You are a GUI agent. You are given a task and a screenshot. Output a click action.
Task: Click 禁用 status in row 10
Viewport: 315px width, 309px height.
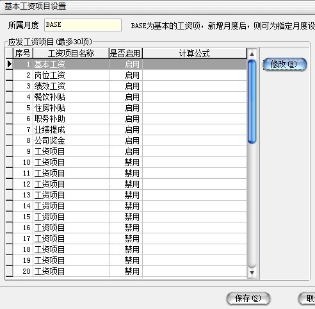[x=132, y=162]
